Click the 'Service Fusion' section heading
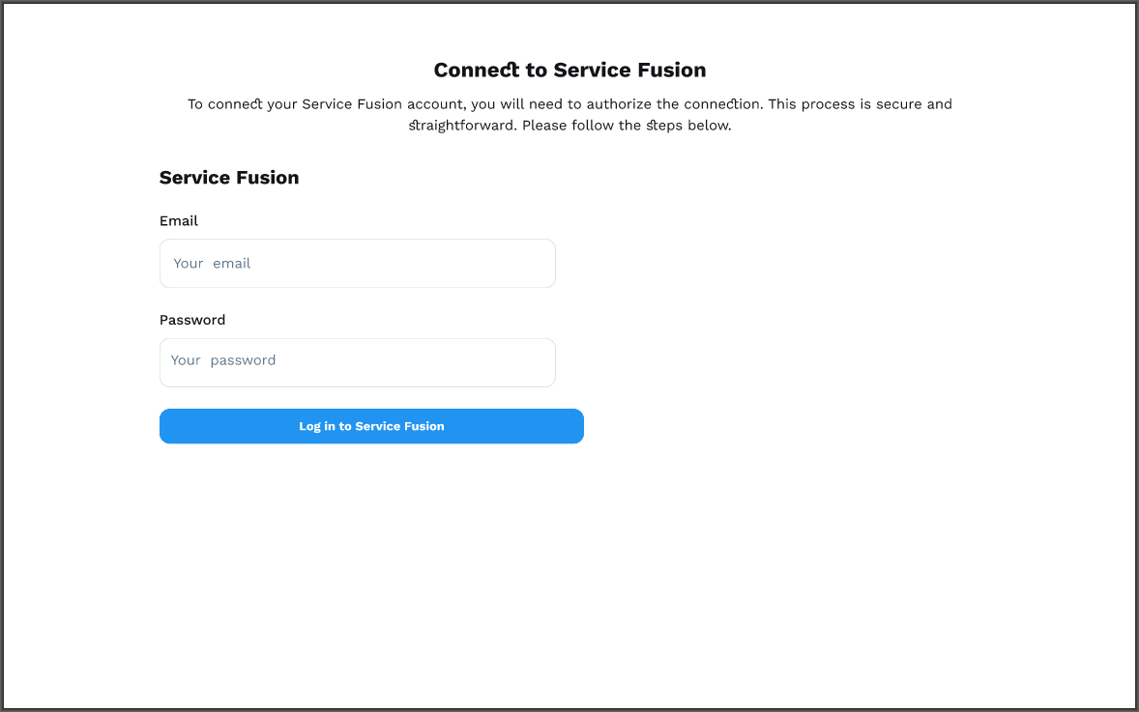 (229, 177)
